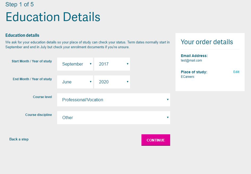Click the Course level dropdown arrow
The image size is (251, 174).
(x=168, y=100)
